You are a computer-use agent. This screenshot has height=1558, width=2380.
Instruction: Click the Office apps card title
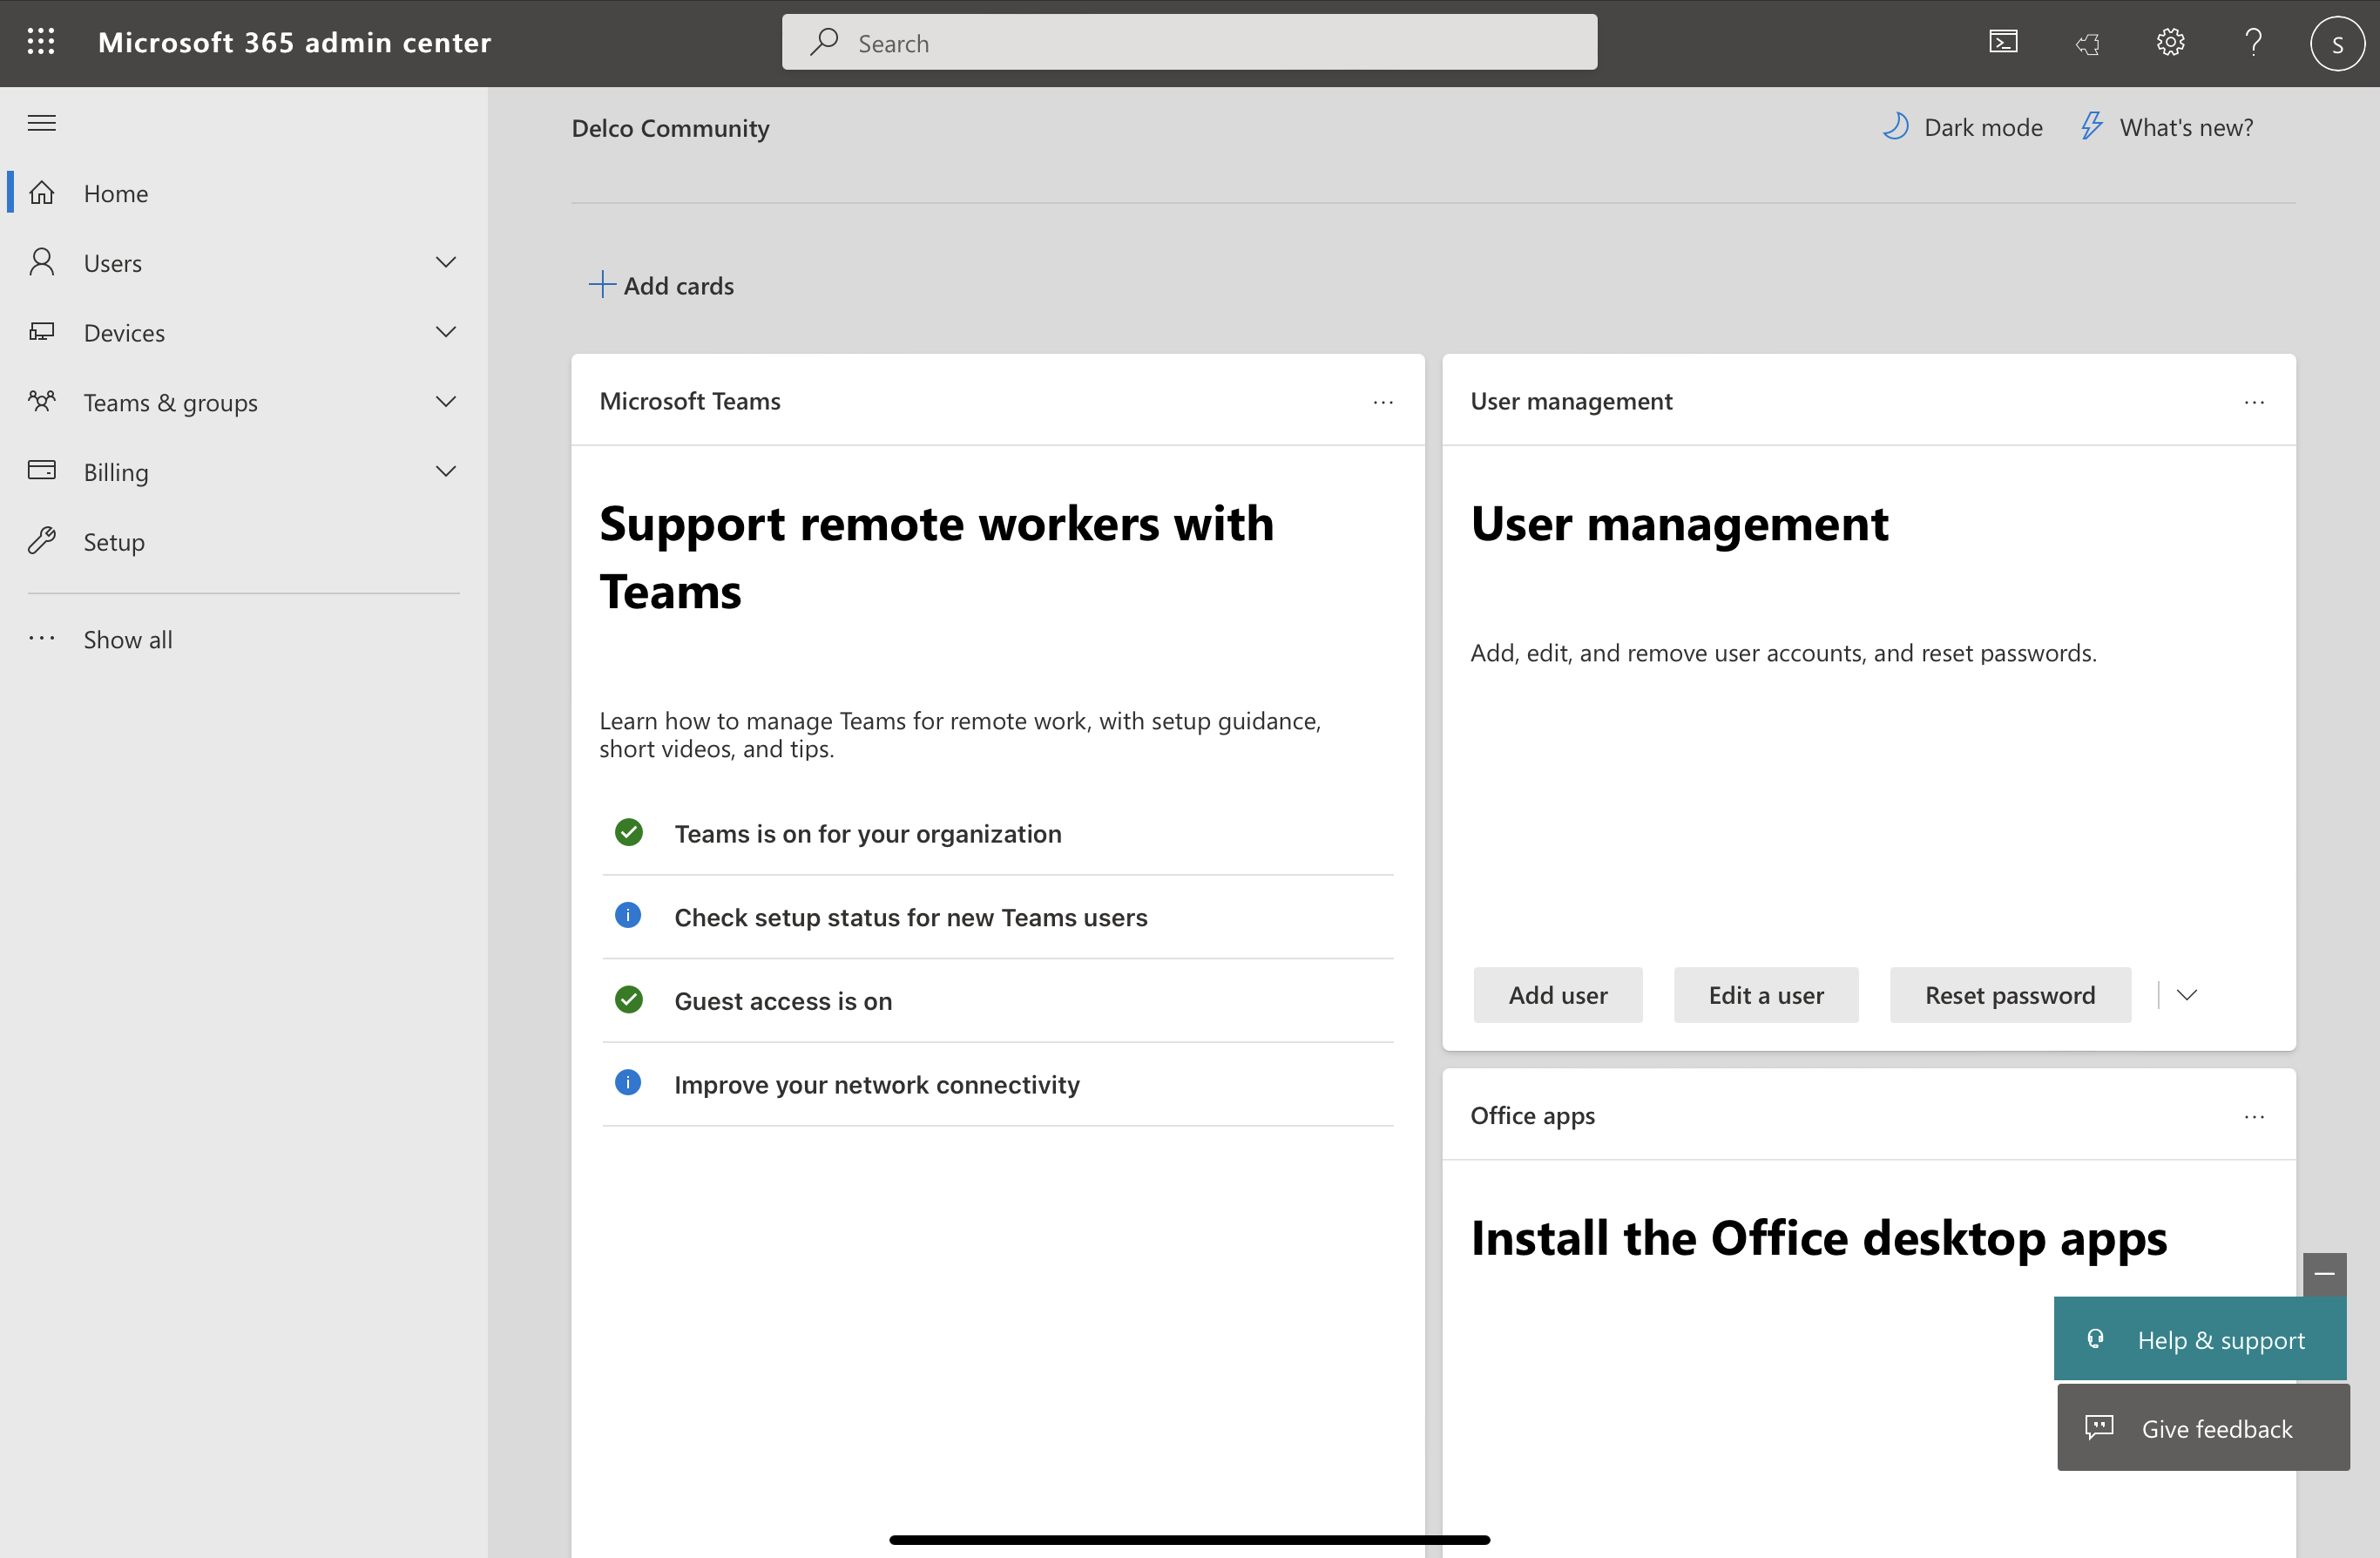[x=1532, y=1116]
